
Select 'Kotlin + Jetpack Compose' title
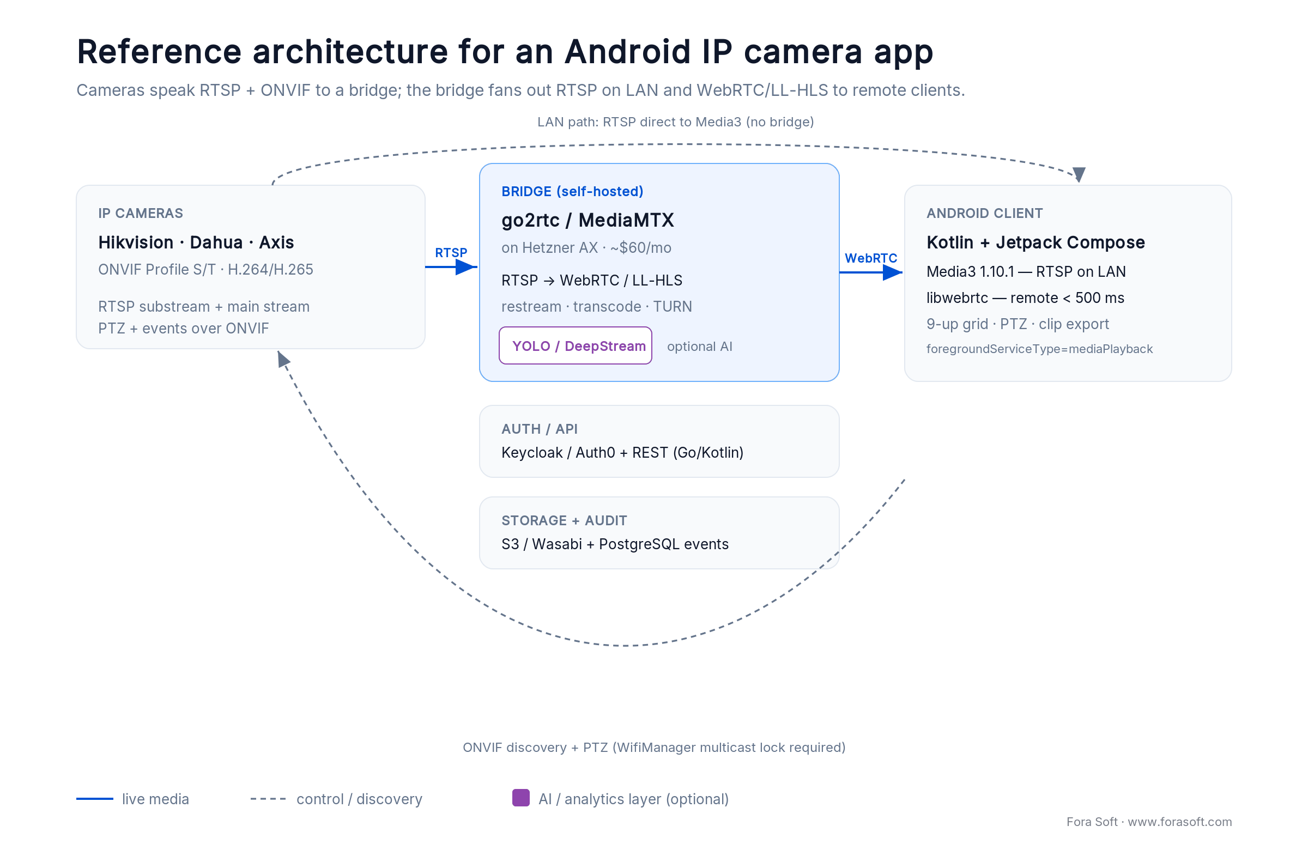[x=1036, y=242]
